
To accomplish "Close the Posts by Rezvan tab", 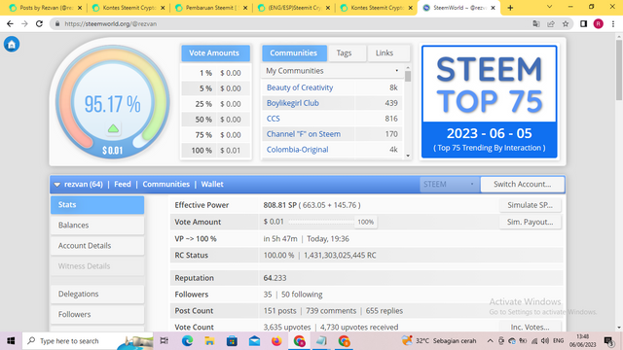I will click(80, 8).
